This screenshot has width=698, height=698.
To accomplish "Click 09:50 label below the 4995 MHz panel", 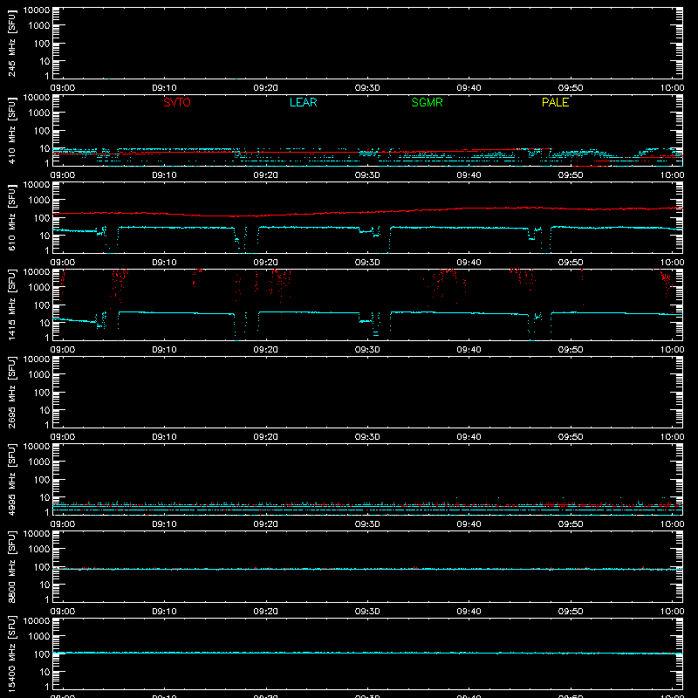I will (x=571, y=524).
